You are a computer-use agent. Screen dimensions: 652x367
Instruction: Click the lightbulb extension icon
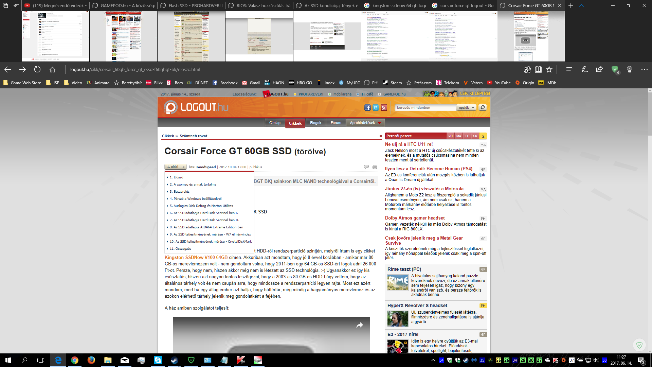[630, 69]
